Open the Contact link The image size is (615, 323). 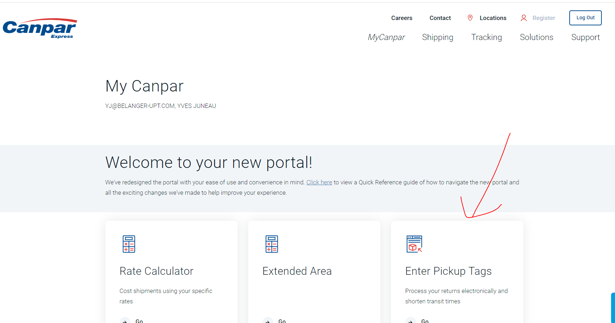point(440,18)
